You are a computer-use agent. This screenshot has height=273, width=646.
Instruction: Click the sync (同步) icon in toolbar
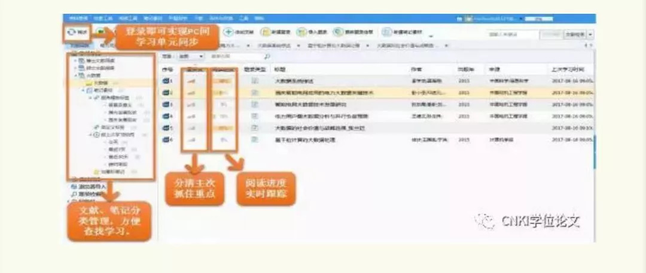point(73,32)
